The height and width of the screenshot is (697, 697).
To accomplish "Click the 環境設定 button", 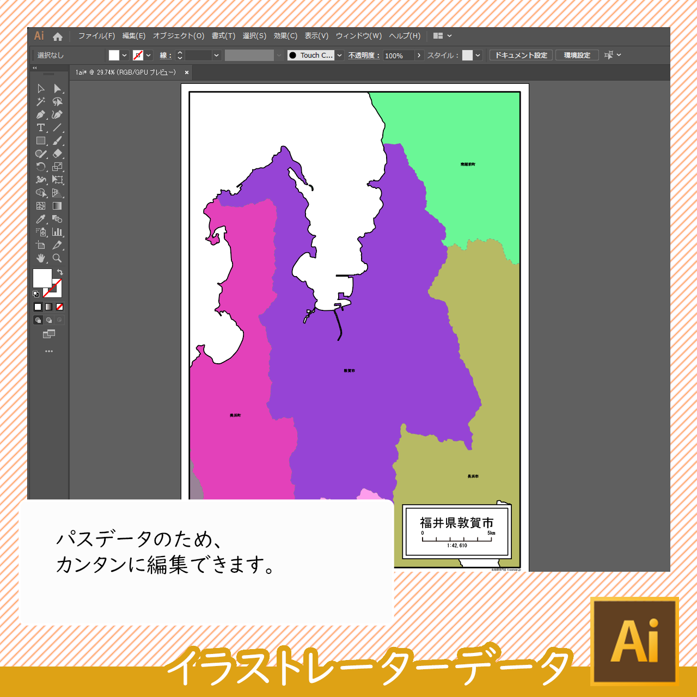I will [577, 55].
